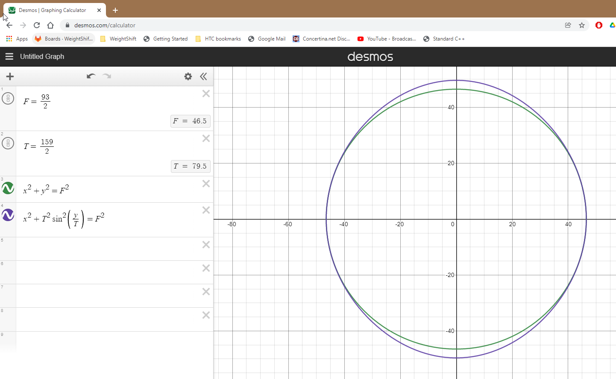Toggle the slider icon for F
616x379 pixels.
[8, 99]
